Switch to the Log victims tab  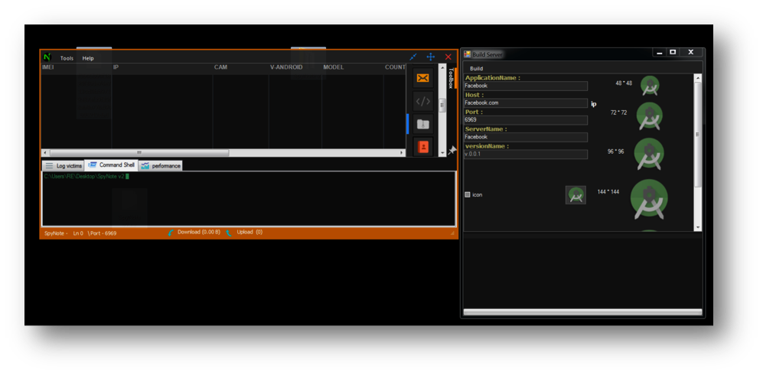coord(64,165)
